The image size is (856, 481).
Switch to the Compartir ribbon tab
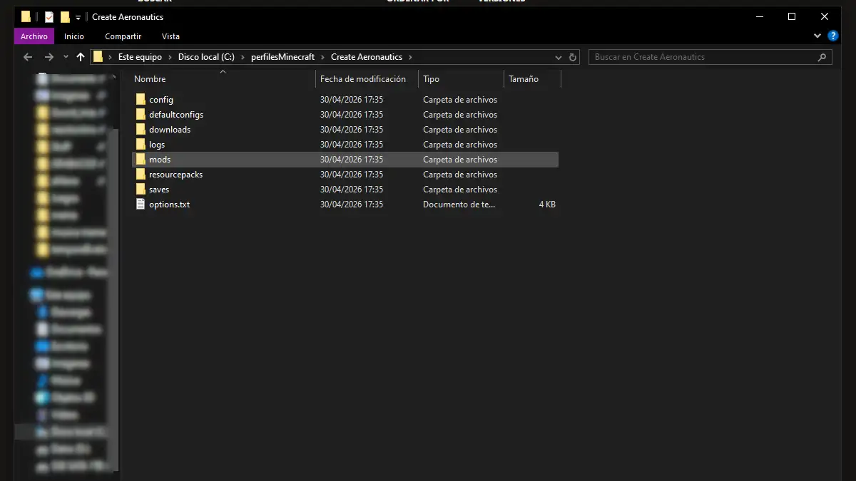click(123, 36)
